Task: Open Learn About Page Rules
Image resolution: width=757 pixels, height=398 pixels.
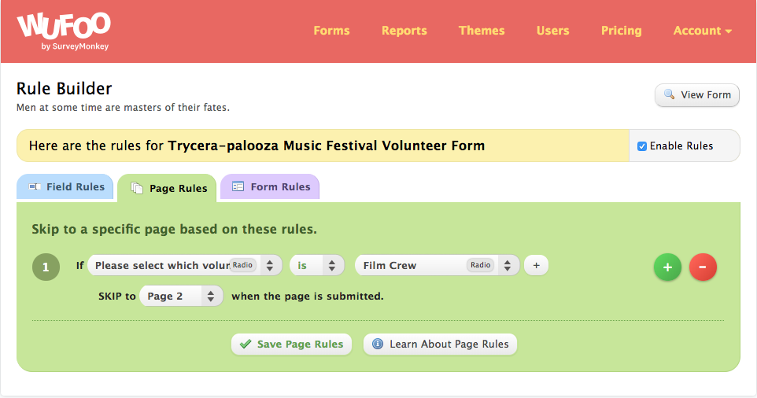Action: [440, 344]
